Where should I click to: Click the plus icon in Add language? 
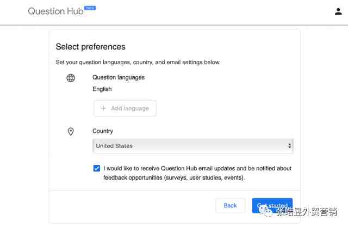pyautogui.click(x=103, y=108)
